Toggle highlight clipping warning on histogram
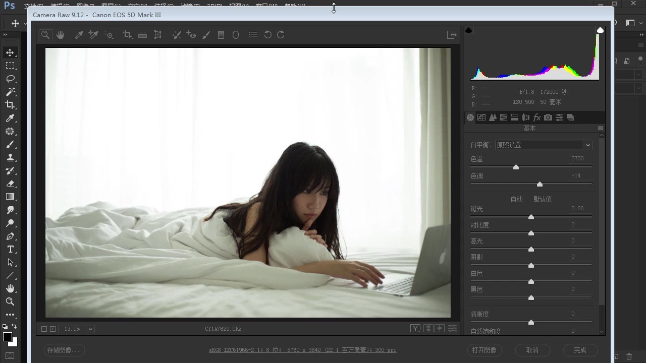Image resolution: width=646 pixels, height=363 pixels. (x=600, y=30)
